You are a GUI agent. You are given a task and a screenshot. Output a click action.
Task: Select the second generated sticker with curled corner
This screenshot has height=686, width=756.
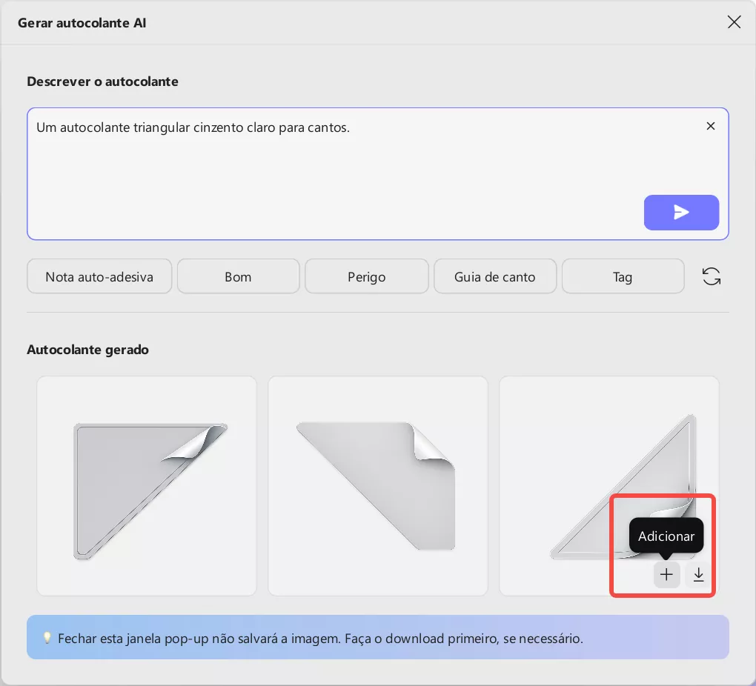378,486
